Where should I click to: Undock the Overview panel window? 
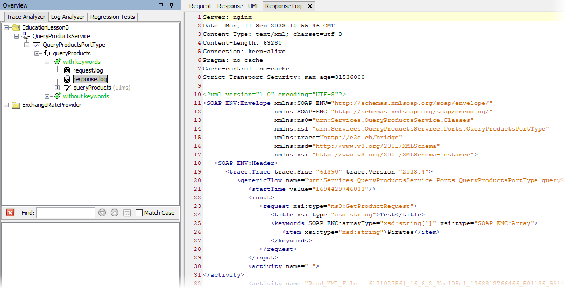(x=160, y=5)
